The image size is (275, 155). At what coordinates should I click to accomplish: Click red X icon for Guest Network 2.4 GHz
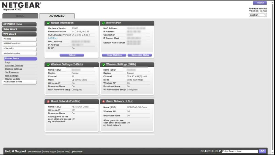[x=48, y=101]
